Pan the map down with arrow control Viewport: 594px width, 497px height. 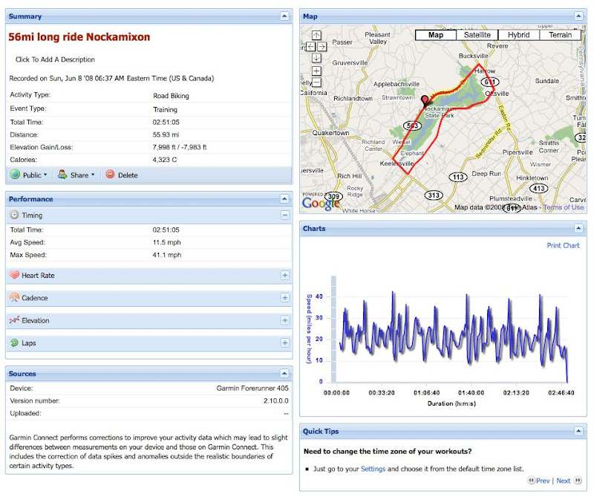pyautogui.click(x=316, y=57)
